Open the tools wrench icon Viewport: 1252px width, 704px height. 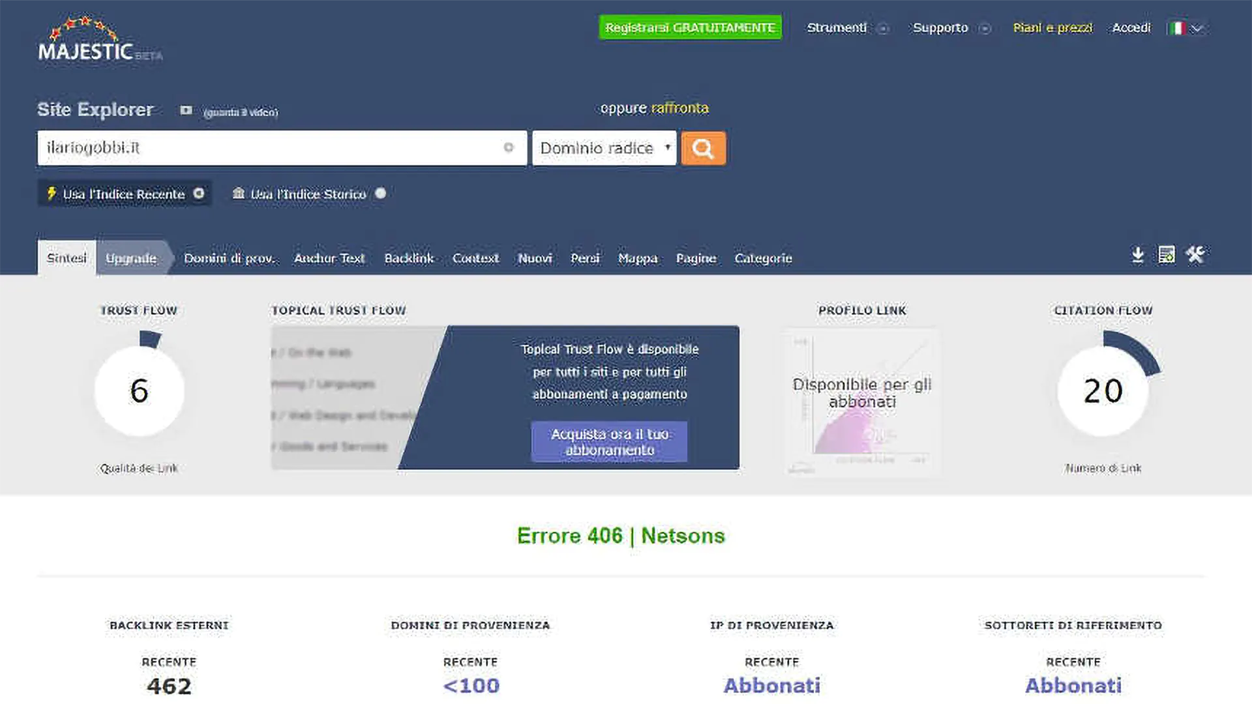(1195, 255)
